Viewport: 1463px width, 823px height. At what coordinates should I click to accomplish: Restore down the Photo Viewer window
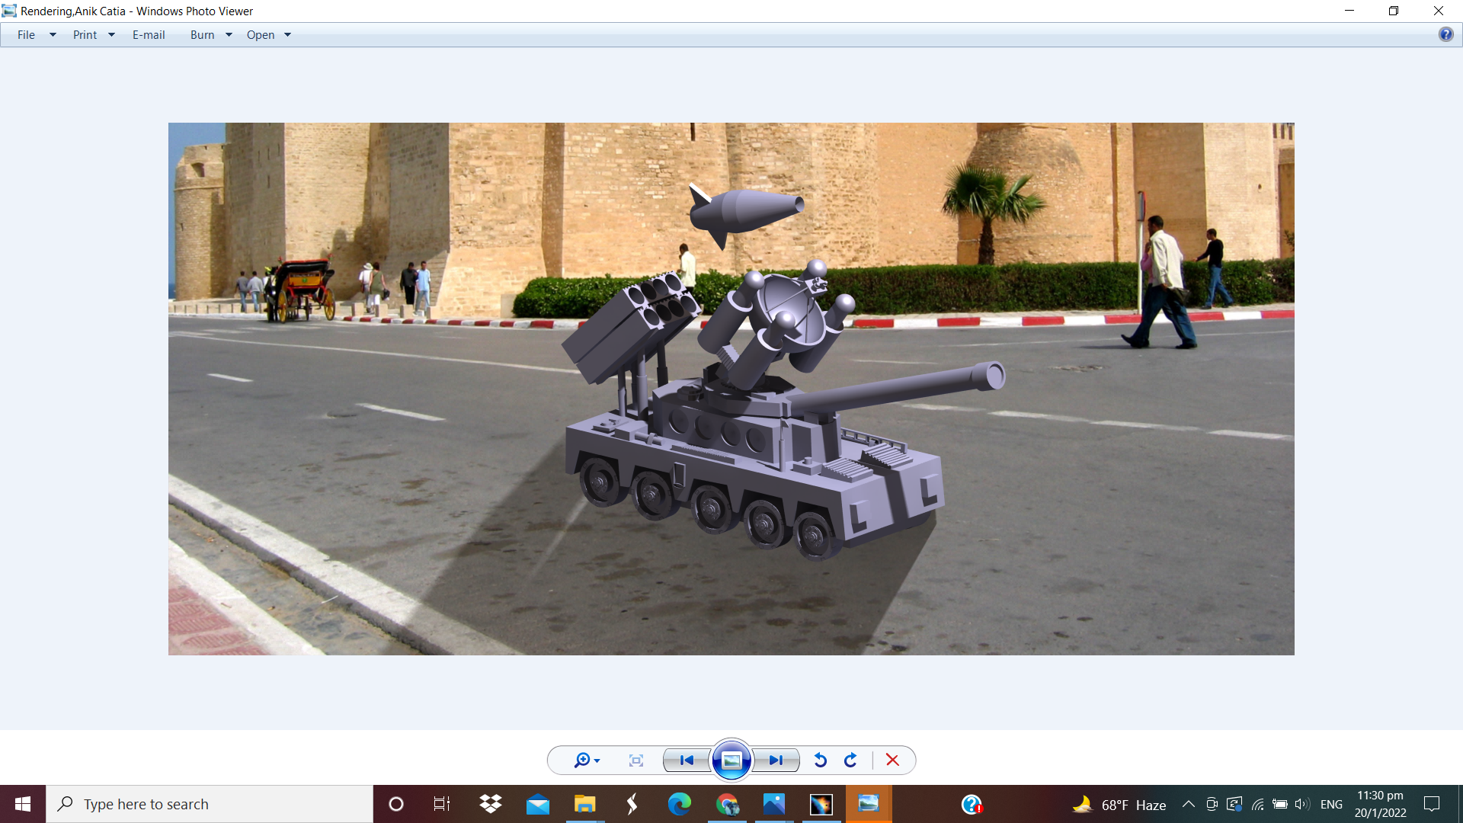[x=1394, y=11]
